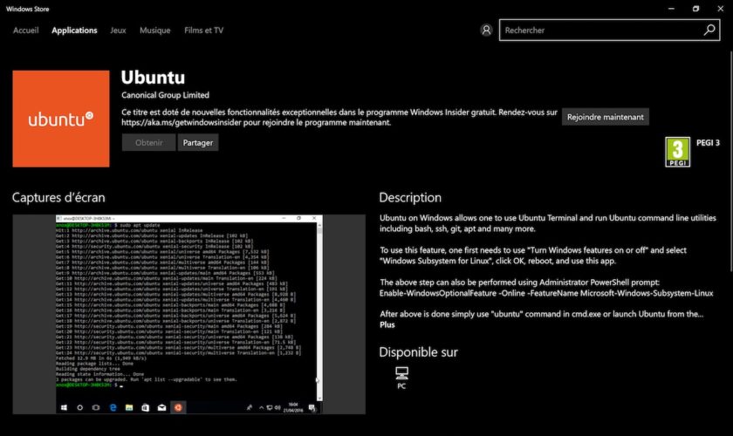The height and width of the screenshot is (436, 733).
Task: Click the aka.ms/getwindowsinsider URL text
Action: [182, 122]
